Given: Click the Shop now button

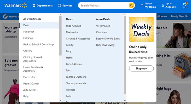Looking at the screenshot, I should (141, 68).
